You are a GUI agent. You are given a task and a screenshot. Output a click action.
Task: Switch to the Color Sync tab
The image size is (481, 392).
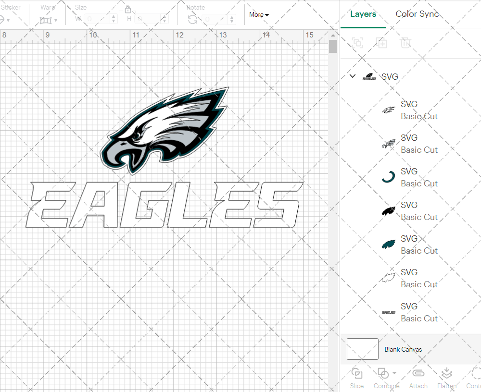click(417, 14)
